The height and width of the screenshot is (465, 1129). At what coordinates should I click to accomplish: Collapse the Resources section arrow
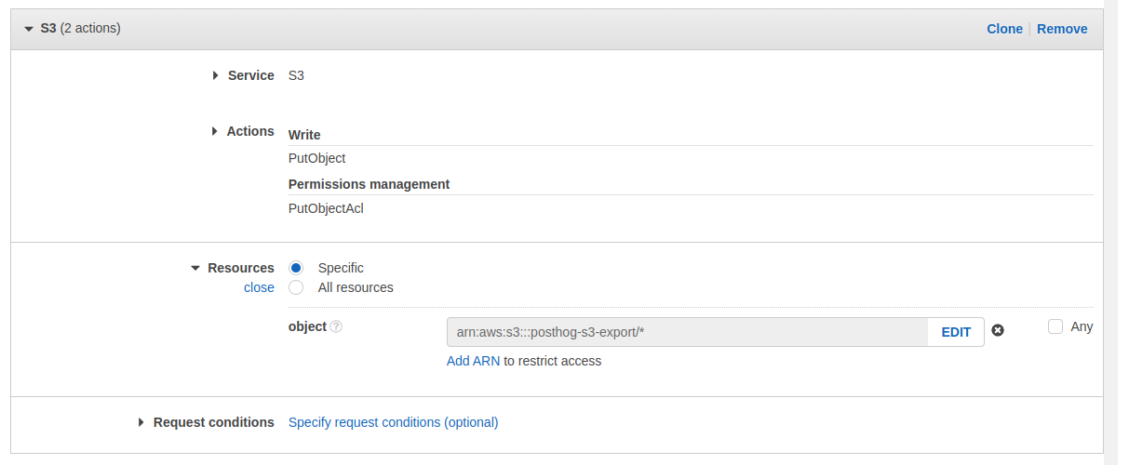point(195,268)
